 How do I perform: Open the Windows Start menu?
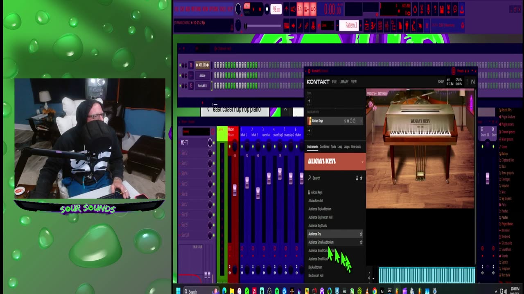(x=178, y=291)
